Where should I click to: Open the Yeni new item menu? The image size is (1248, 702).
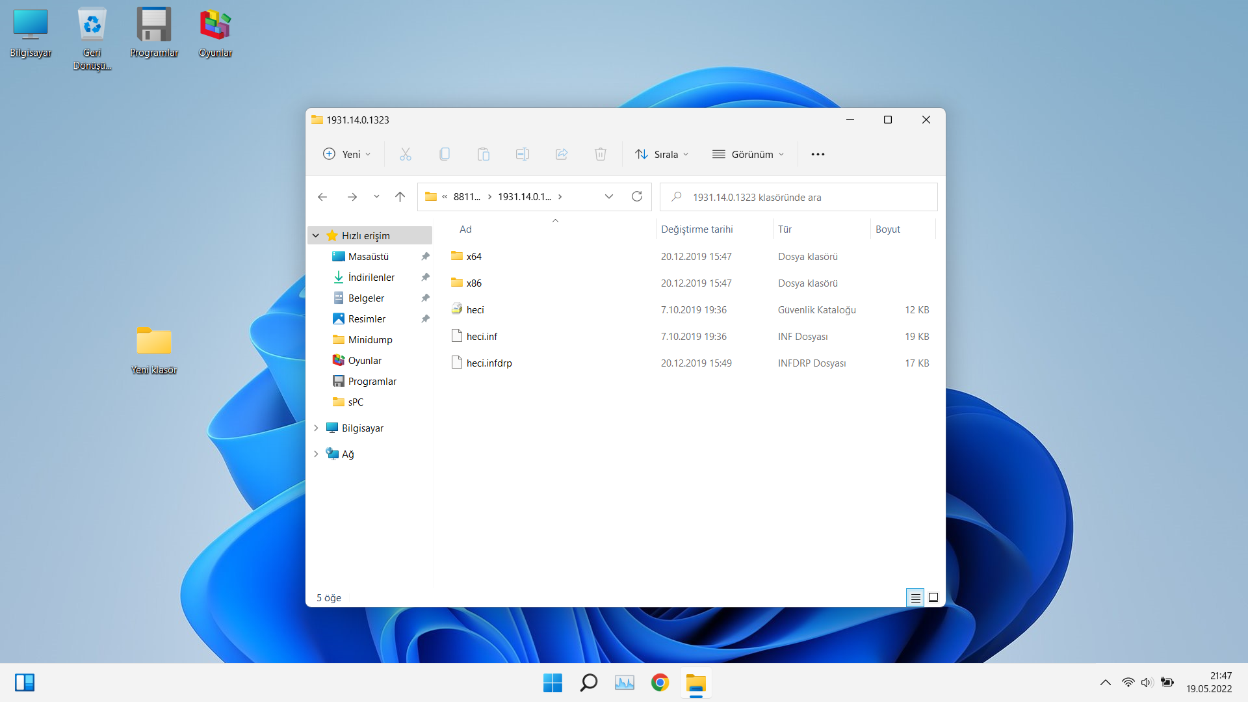pos(347,154)
